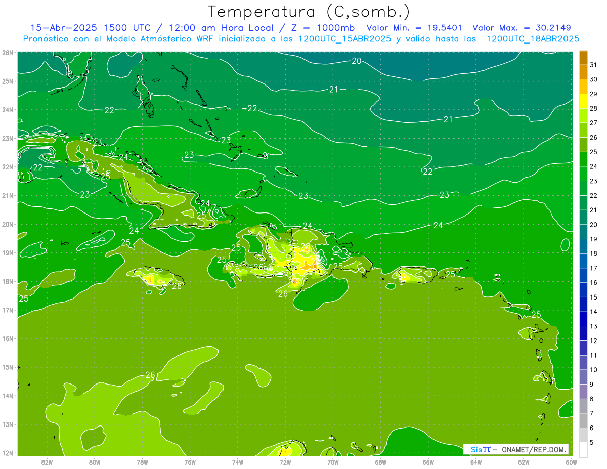
Task: Click the white contour label 20 on the map
Action: (356, 61)
